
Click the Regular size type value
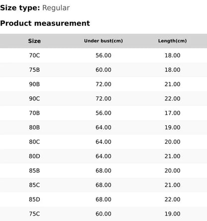[56, 8]
